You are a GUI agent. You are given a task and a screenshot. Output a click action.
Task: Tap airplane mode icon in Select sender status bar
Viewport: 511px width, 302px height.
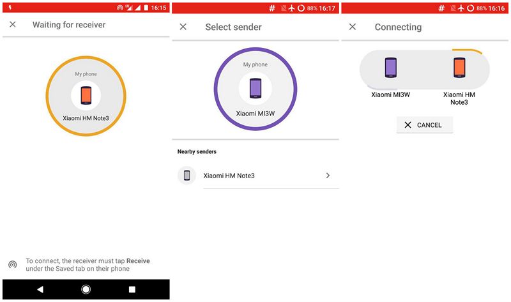tap(292, 8)
